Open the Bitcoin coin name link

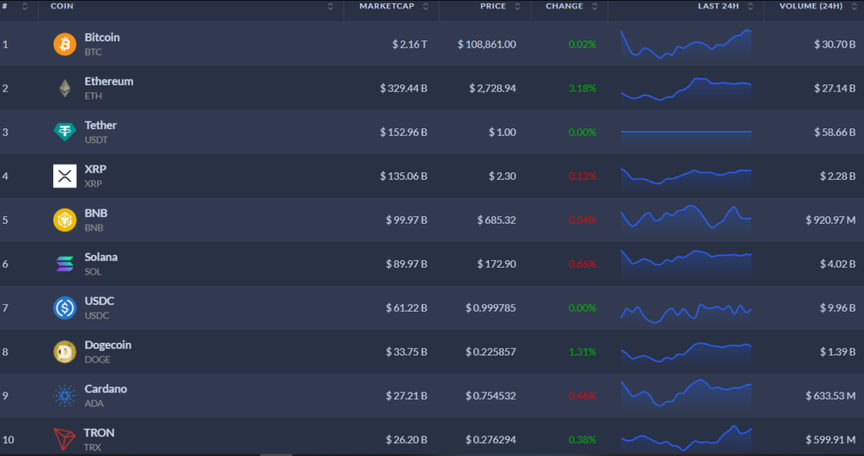pos(102,38)
